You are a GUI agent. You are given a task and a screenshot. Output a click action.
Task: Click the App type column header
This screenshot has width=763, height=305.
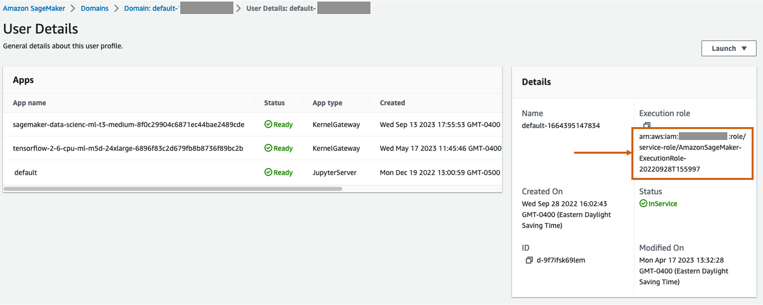pos(327,103)
